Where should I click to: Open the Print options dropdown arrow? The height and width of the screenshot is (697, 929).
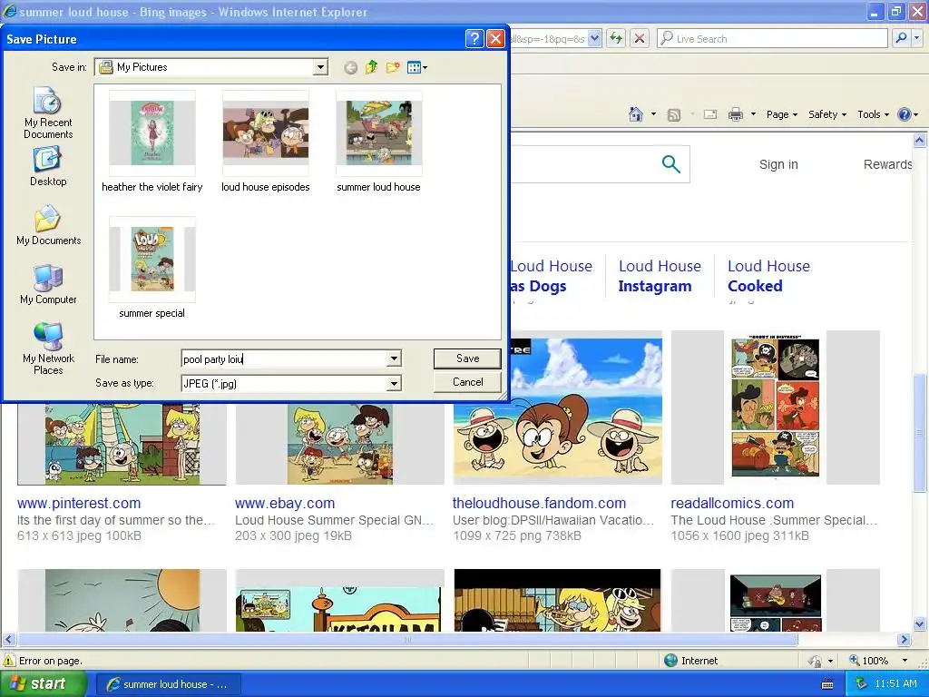[753, 114]
